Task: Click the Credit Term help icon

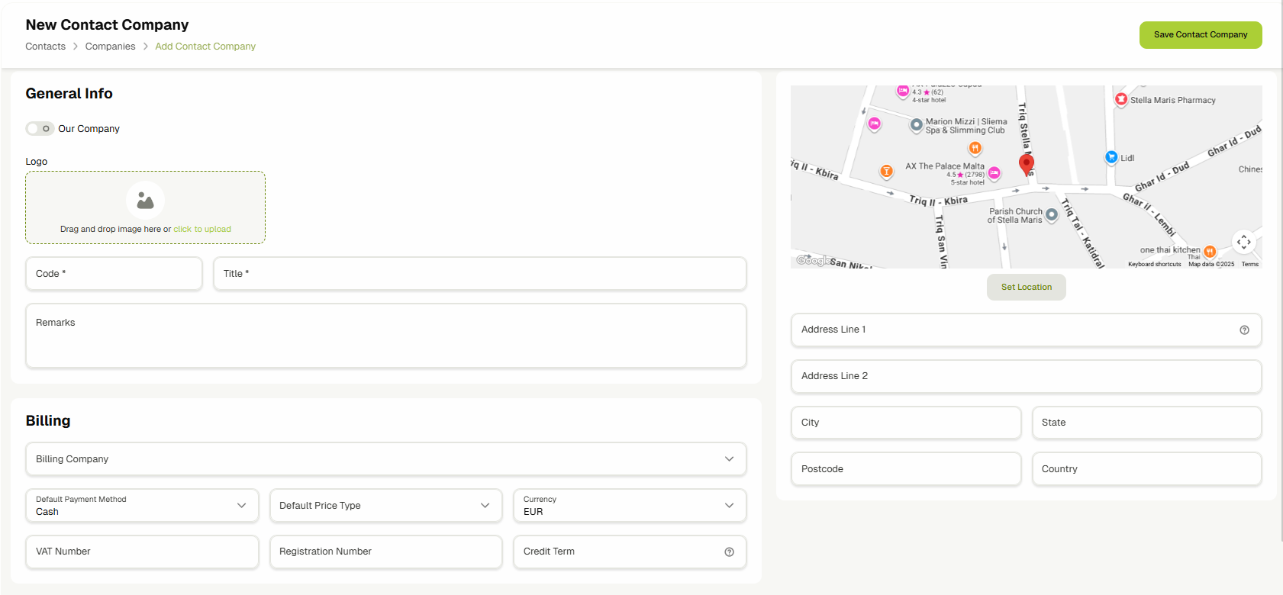Action: tap(729, 552)
